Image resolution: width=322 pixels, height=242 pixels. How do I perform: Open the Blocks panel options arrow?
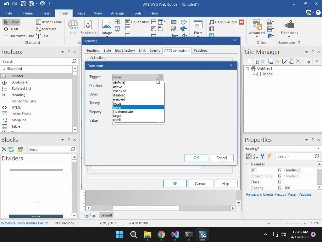point(63,140)
